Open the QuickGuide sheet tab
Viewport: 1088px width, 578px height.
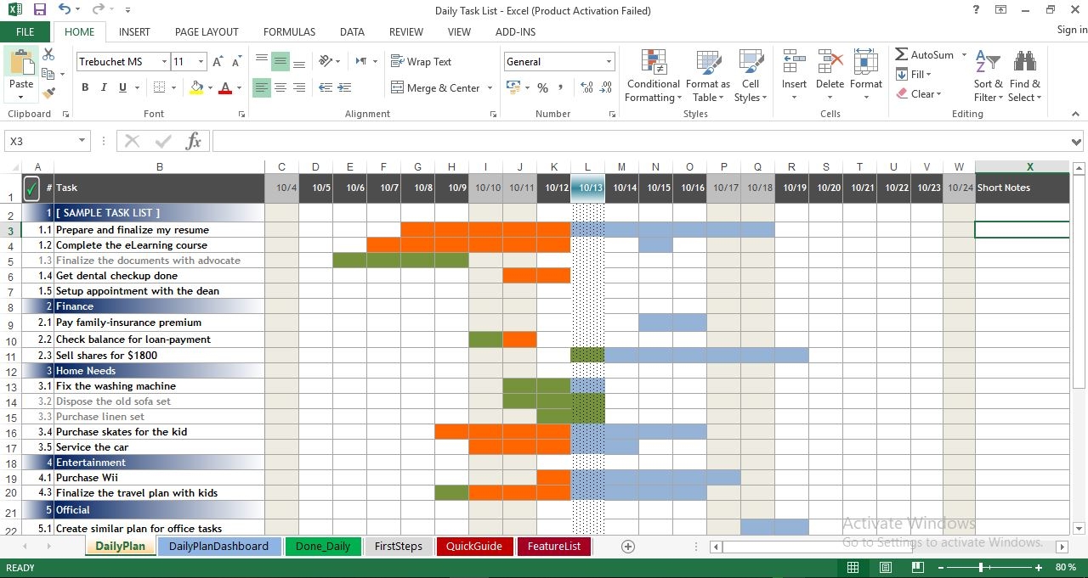(x=474, y=547)
